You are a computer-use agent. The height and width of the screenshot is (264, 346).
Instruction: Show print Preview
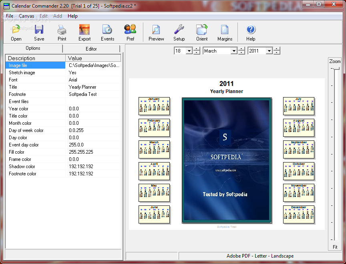click(x=156, y=33)
